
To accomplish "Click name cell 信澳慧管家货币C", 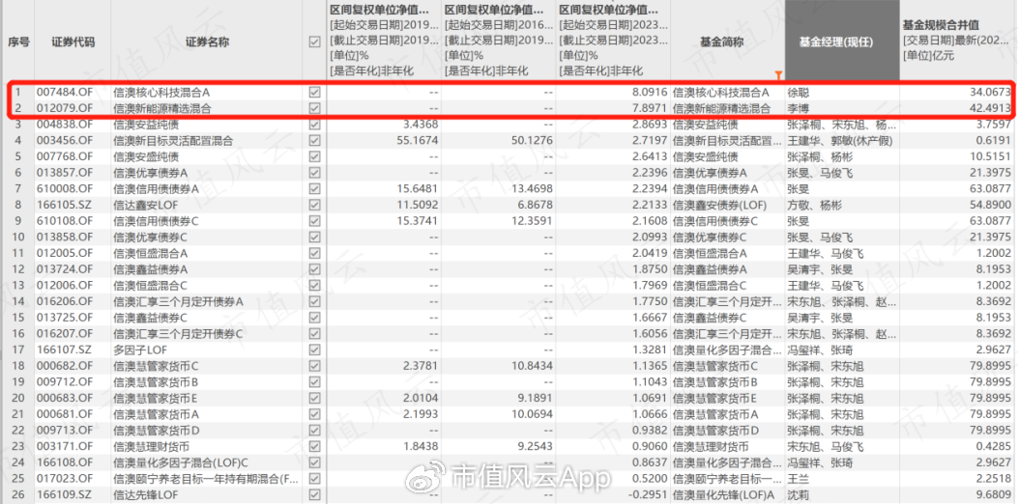I will click(156, 366).
